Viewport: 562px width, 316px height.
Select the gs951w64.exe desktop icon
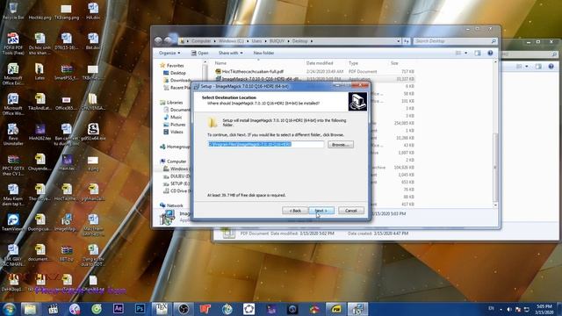tap(93, 132)
